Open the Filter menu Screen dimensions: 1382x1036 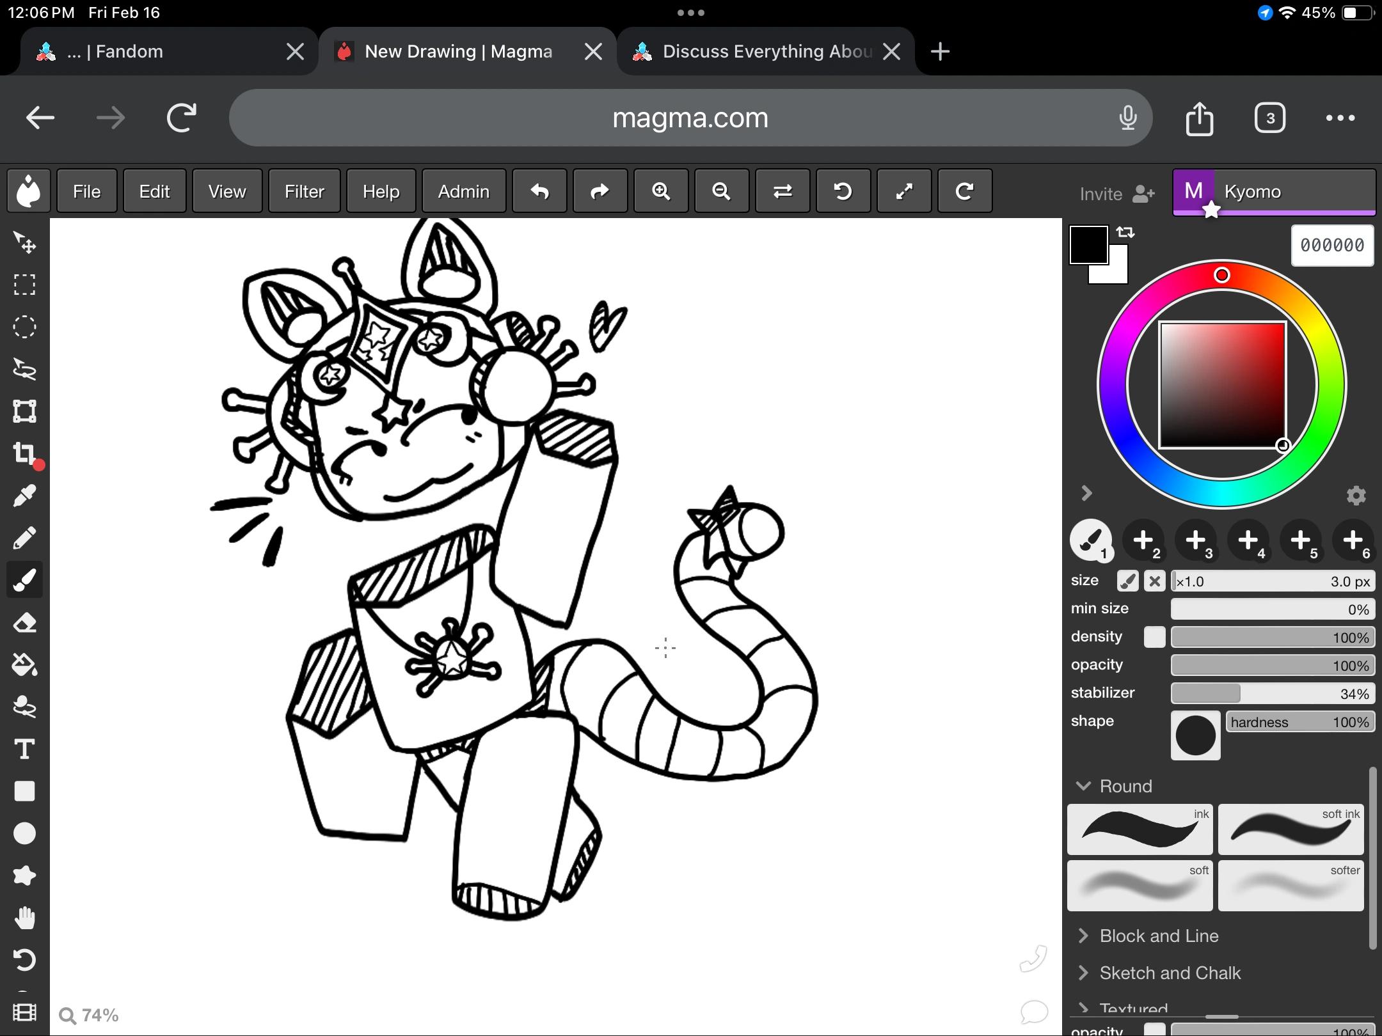coord(304,191)
